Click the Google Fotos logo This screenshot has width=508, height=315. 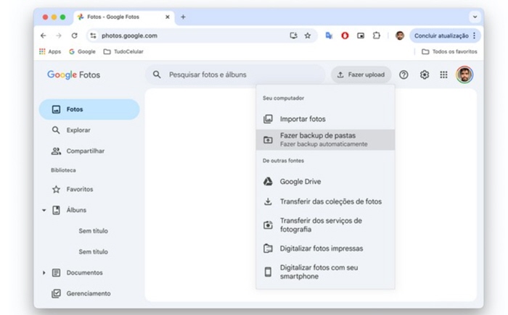pos(73,75)
